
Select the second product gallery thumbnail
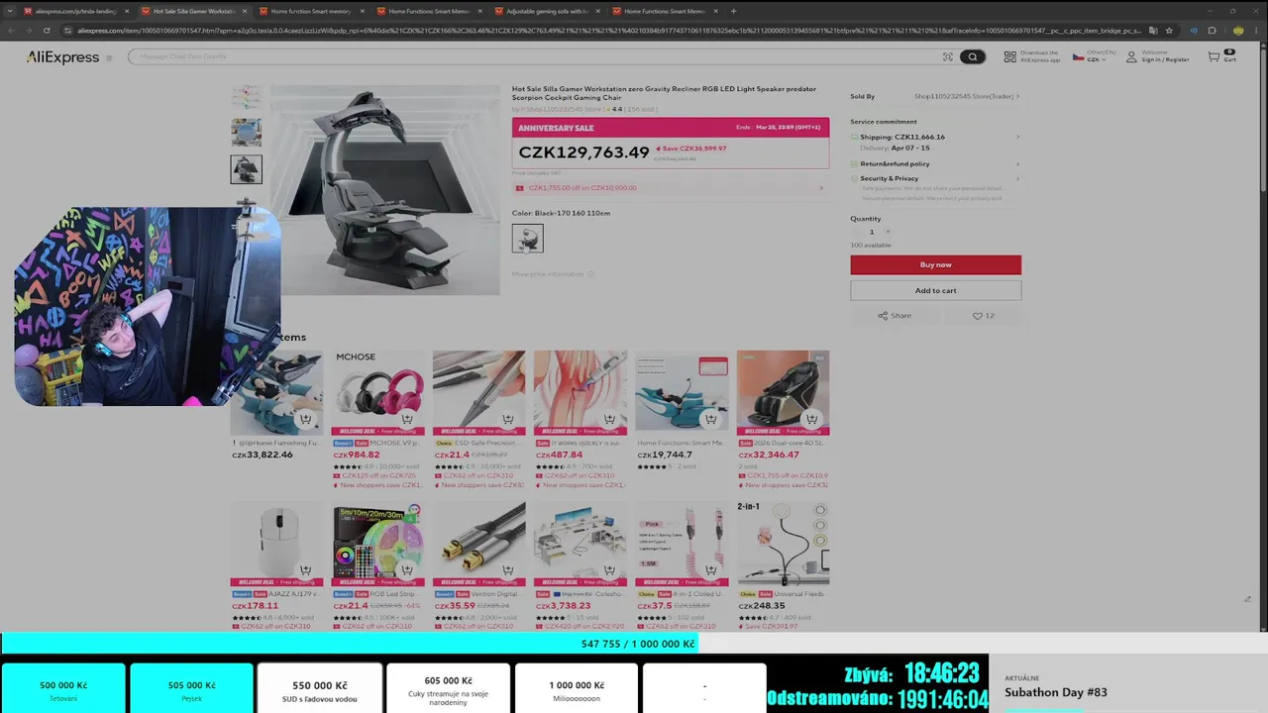(x=247, y=133)
